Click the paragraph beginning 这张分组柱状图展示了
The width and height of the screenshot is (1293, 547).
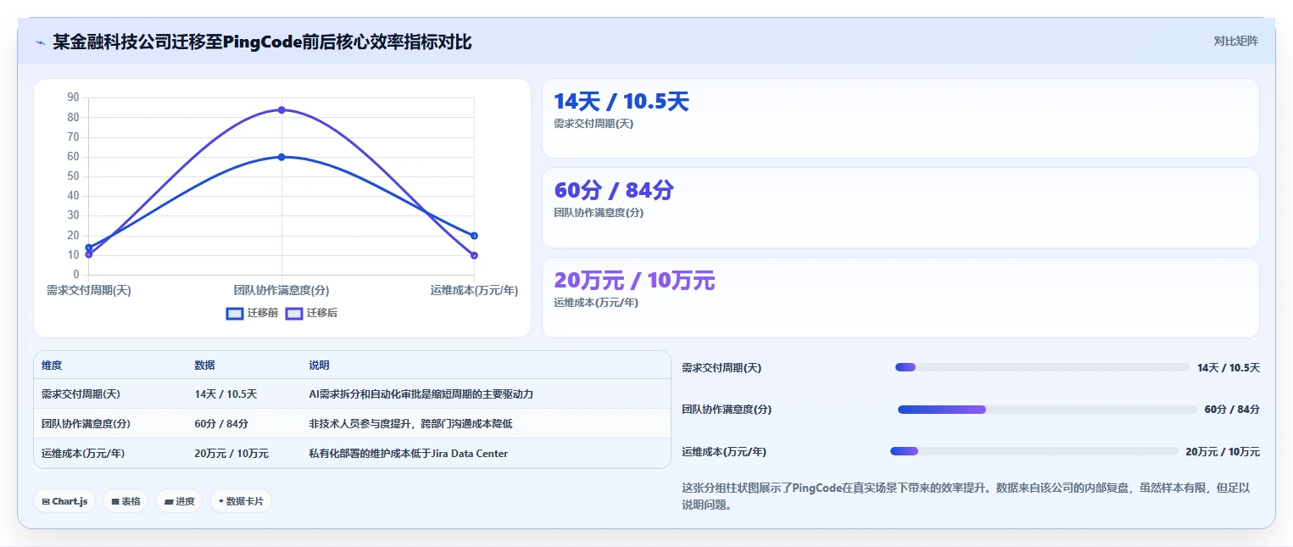point(966,496)
